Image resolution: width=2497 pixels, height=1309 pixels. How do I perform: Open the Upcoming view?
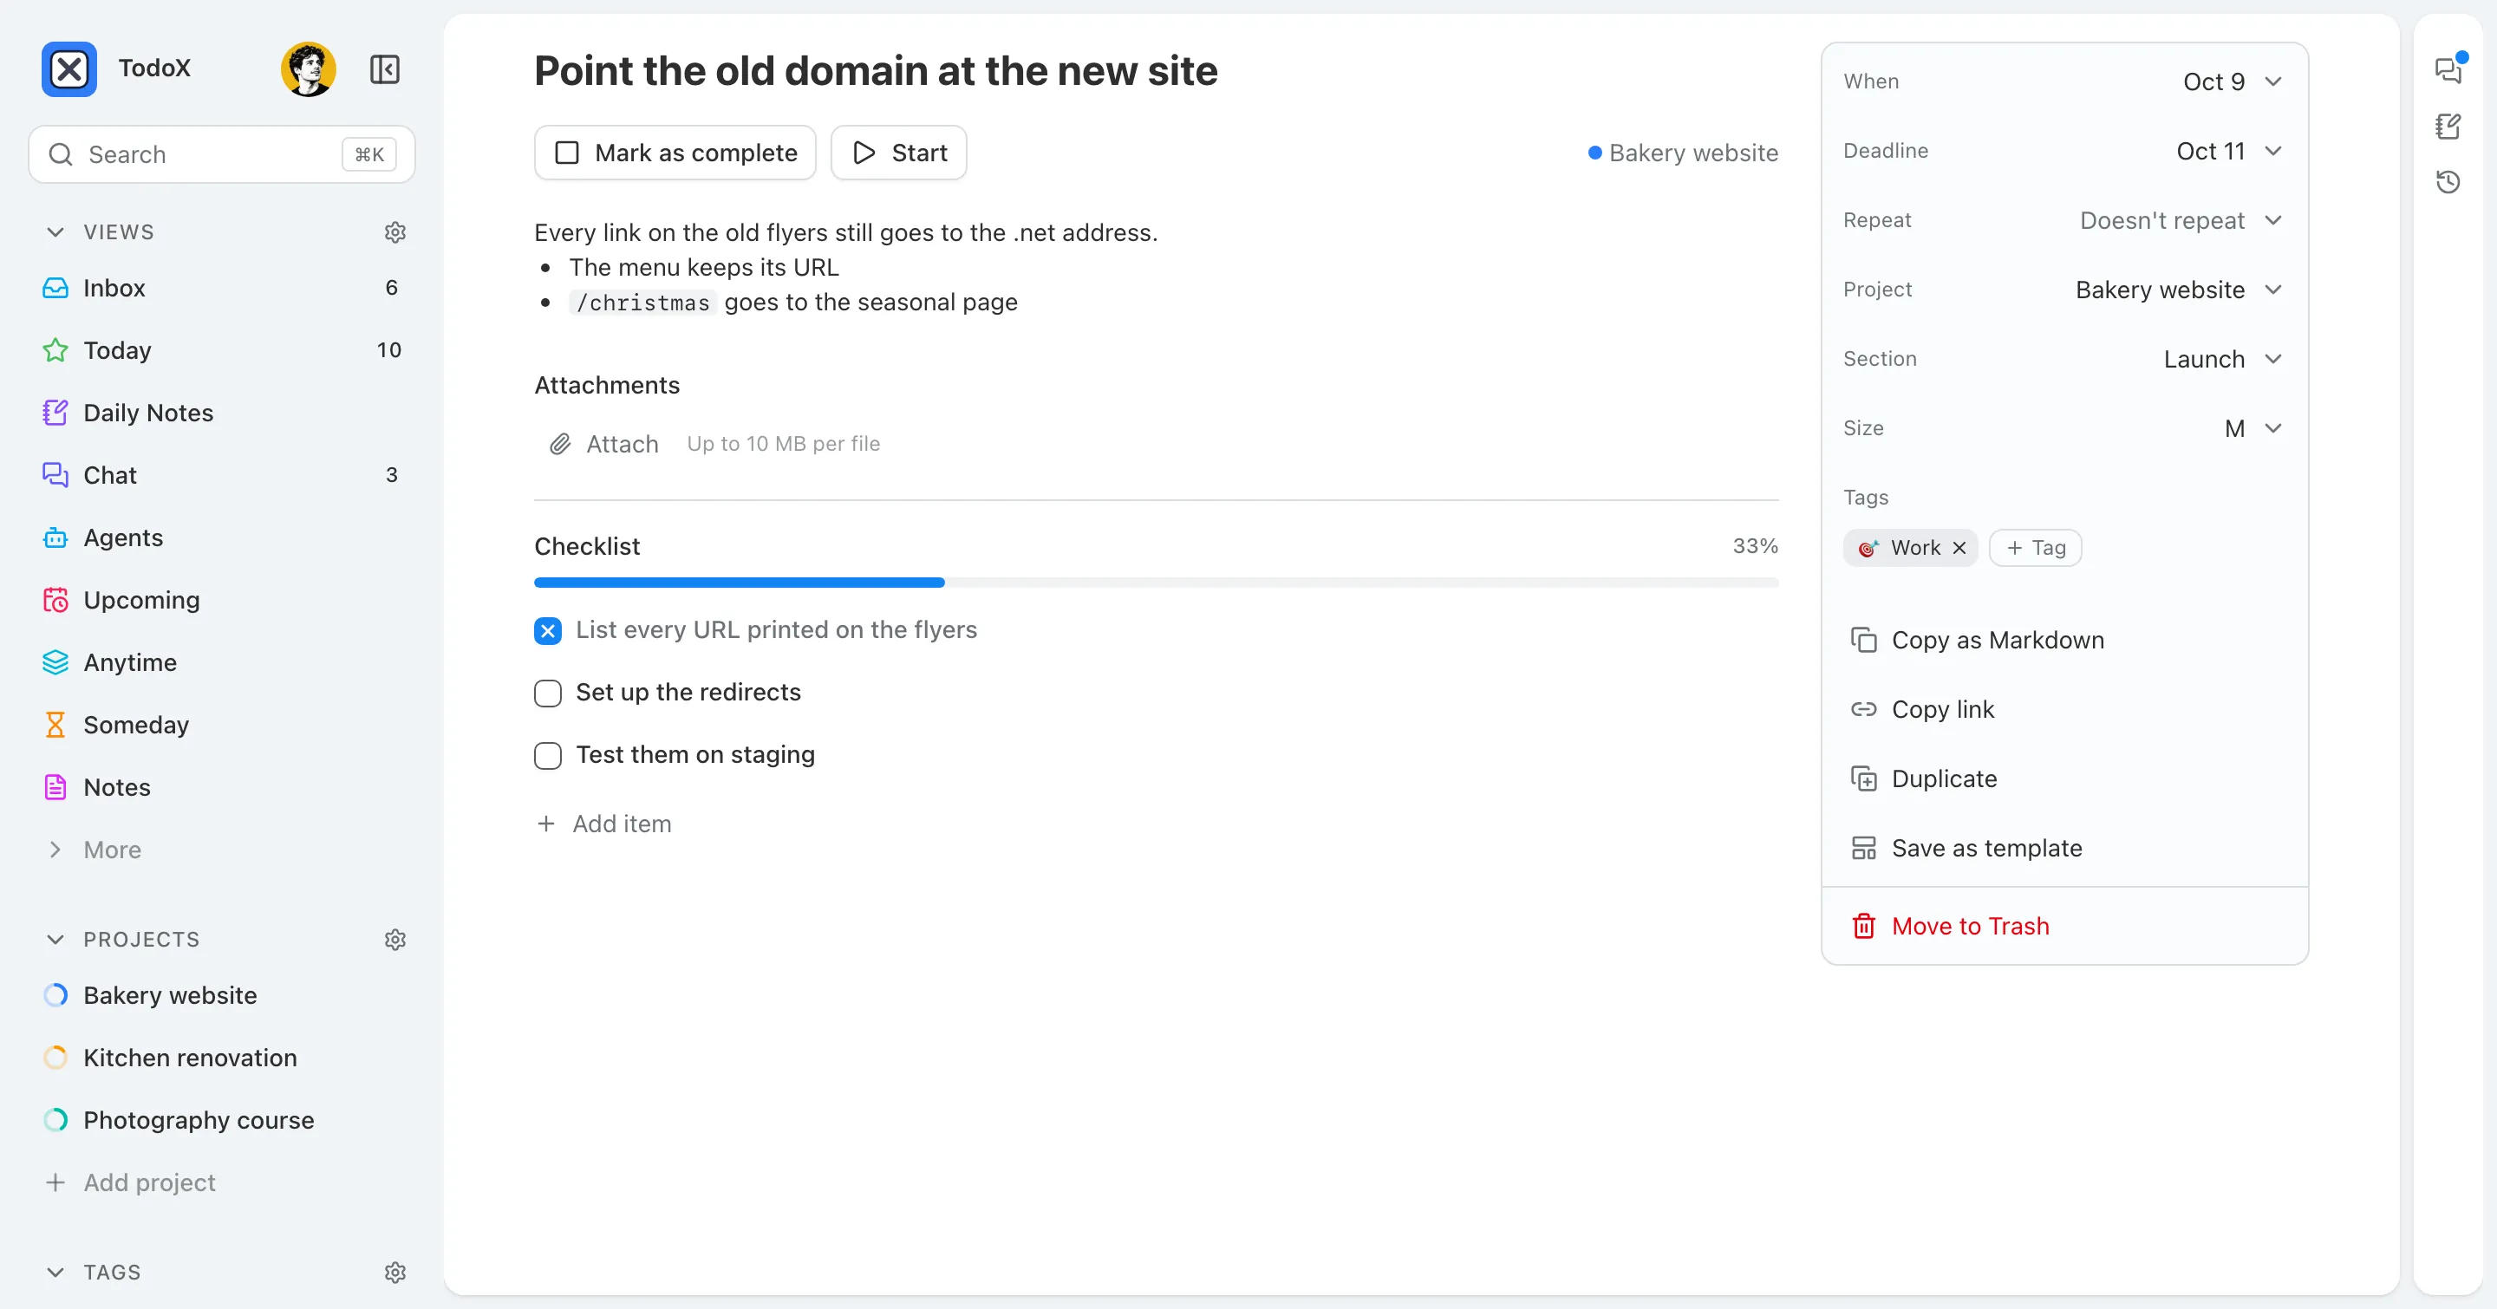[221, 600]
